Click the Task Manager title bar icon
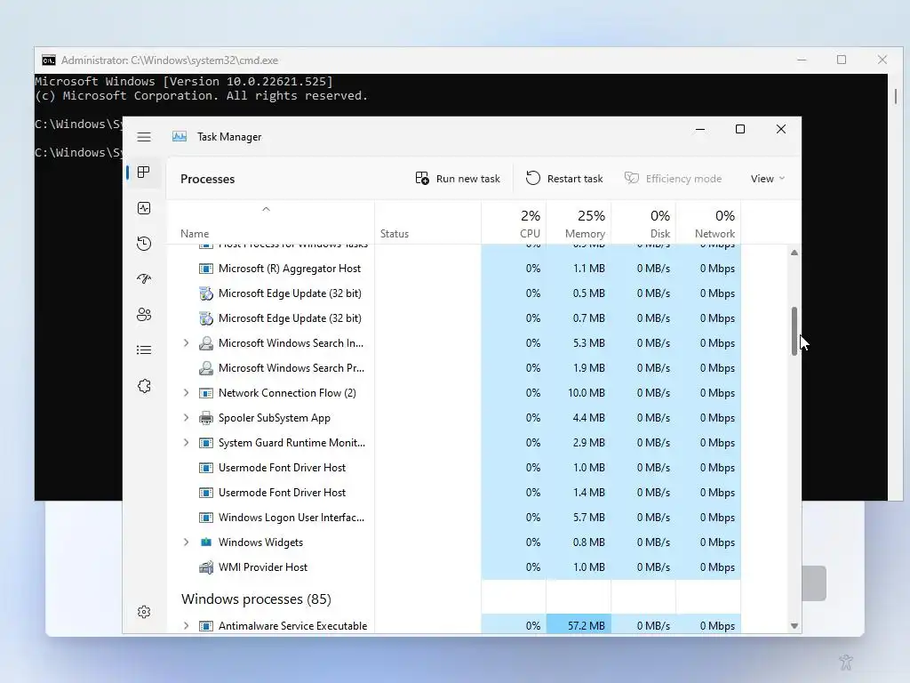The image size is (910, 683). [180, 136]
